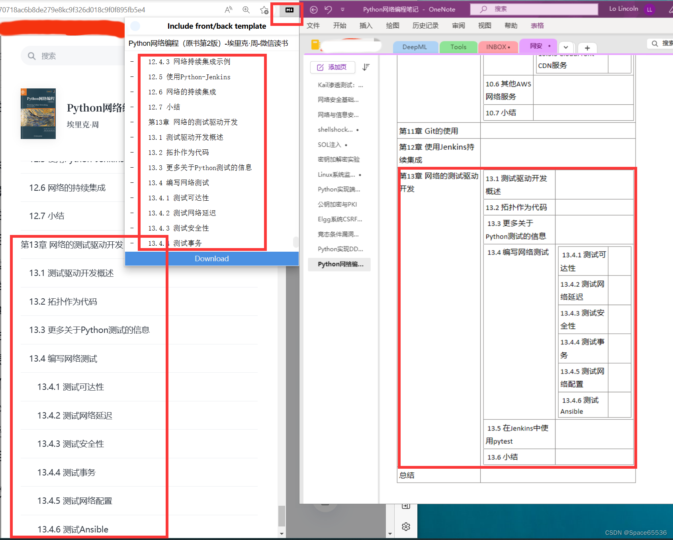Open the Python实现DD... page
The width and height of the screenshot is (673, 540).
tap(340, 249)
